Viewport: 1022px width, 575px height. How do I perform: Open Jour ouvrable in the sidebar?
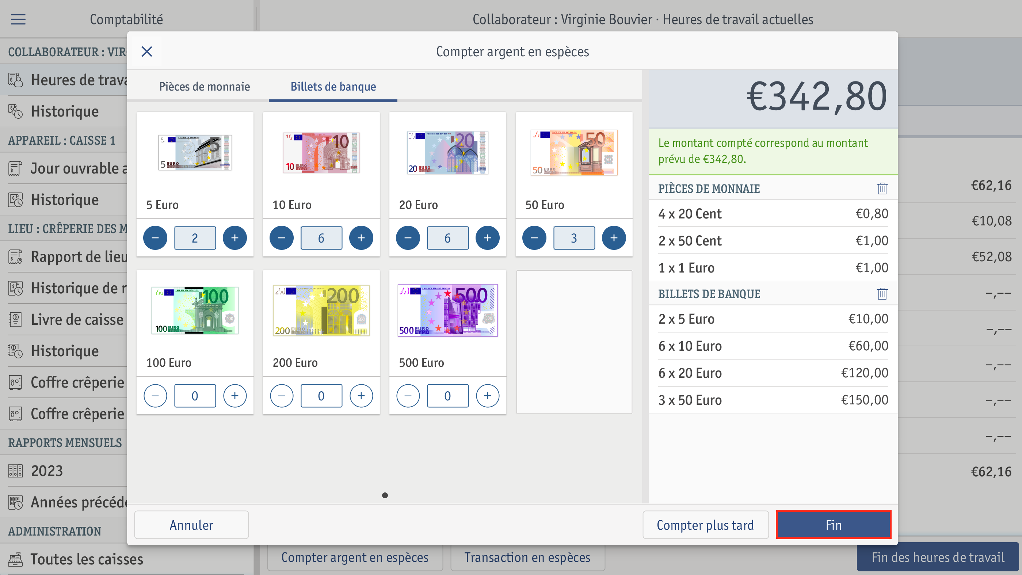coord(64,168)
